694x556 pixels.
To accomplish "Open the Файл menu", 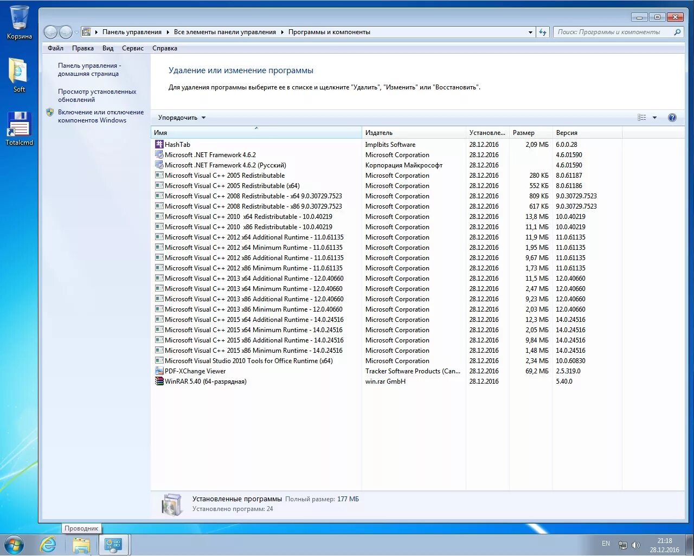I will (x=55, y=48).
